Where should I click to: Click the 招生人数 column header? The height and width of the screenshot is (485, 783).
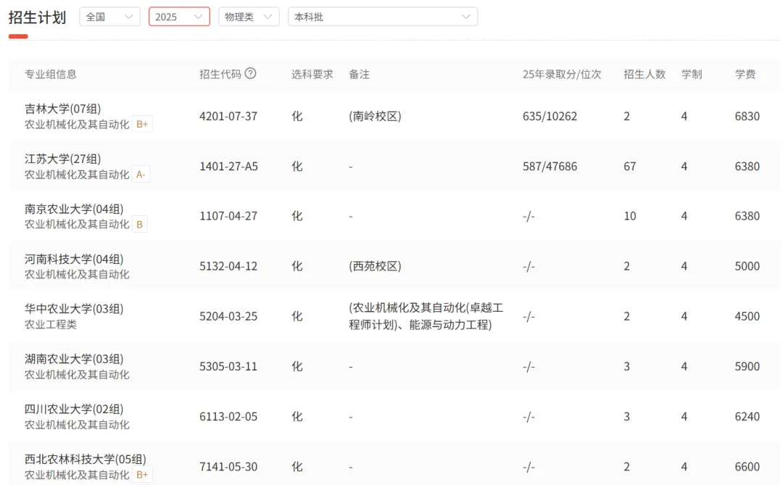click(x=645, y=75)
